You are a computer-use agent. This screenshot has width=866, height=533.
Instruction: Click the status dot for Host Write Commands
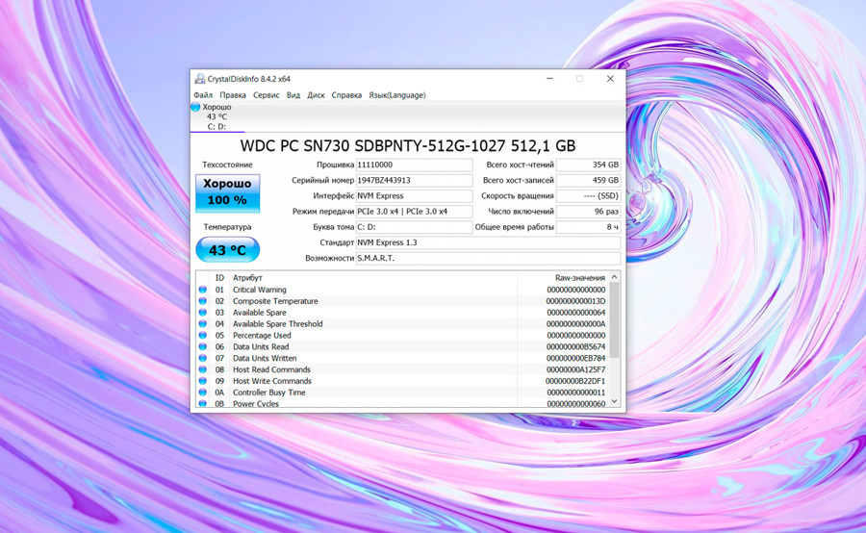pyautogui.click(x=203, y=381)
